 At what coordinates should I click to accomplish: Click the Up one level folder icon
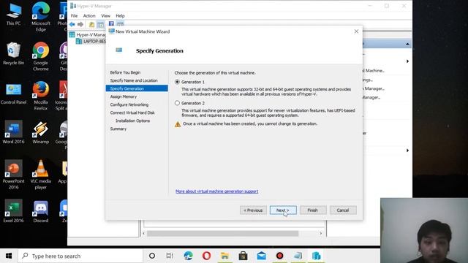point(91,24)
